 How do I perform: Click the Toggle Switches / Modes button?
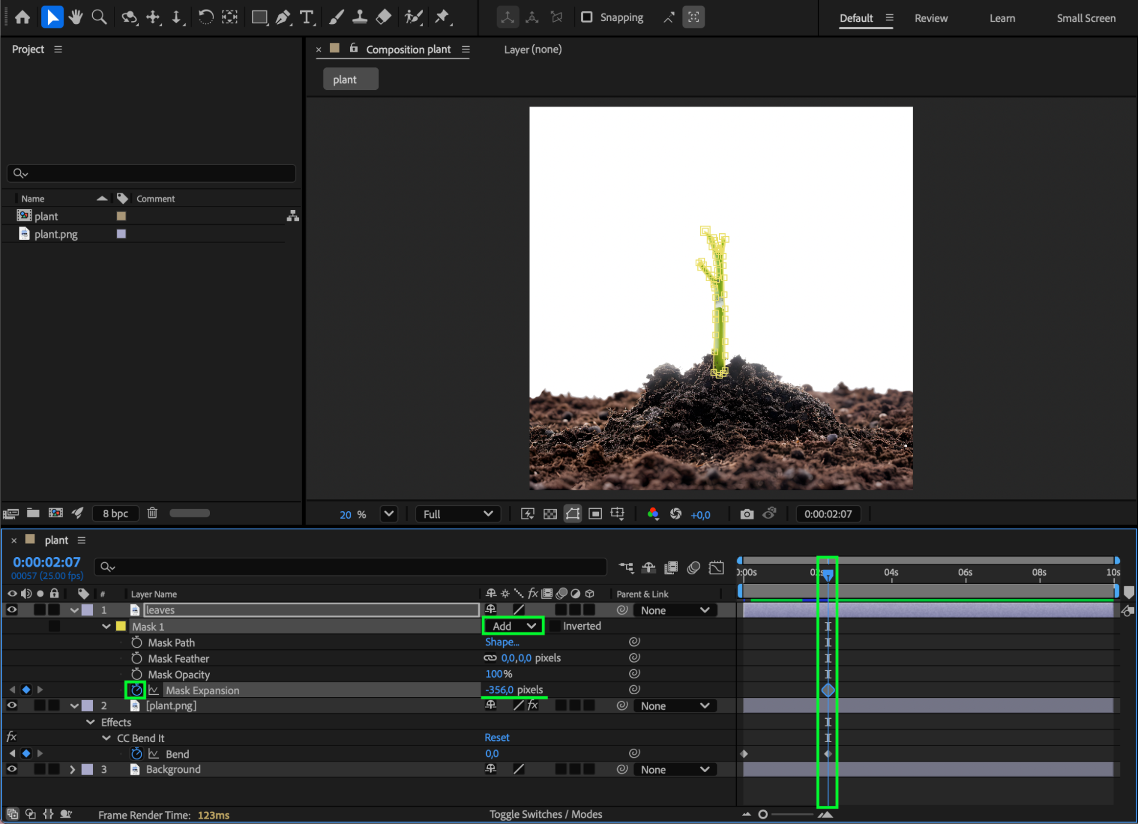[x=545, y=814]
